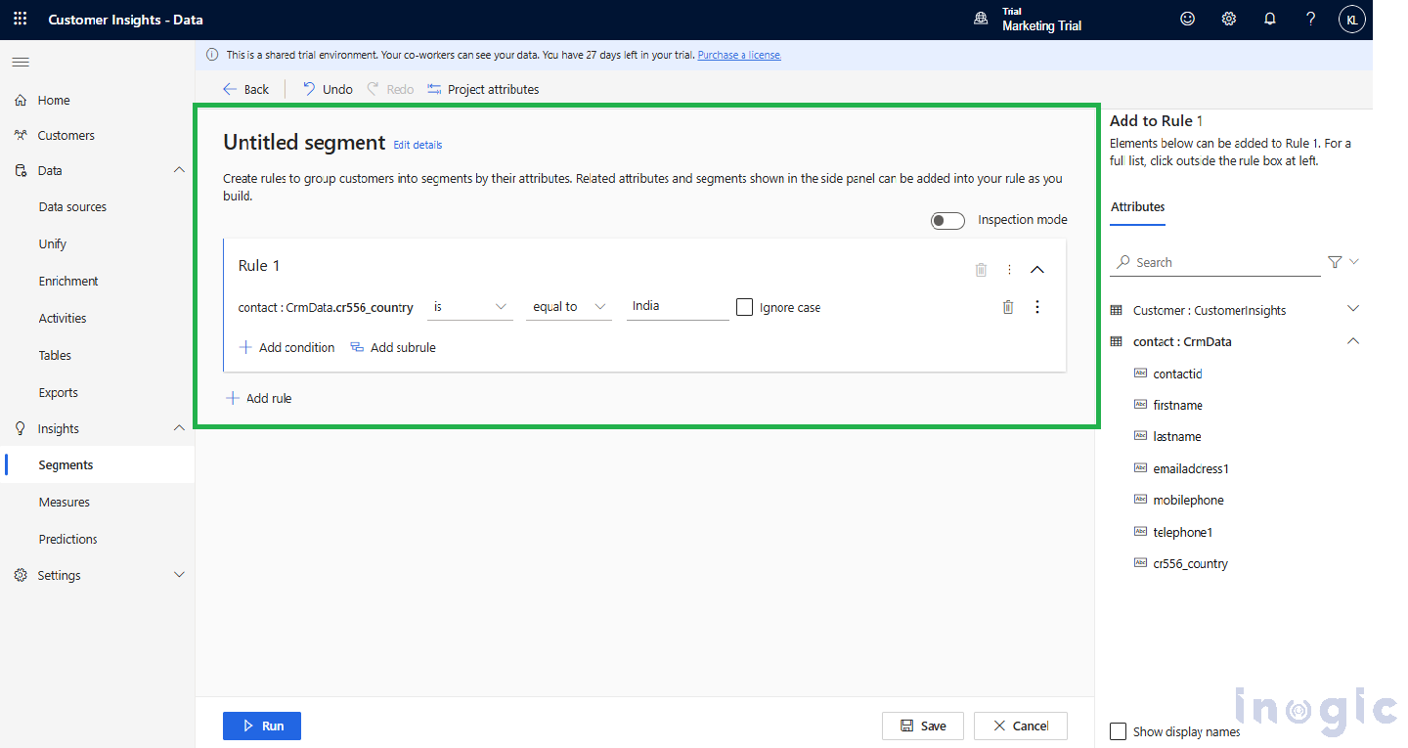Click the attributes filter funnel icon
The image size is (1408, 748).
tap(1335, 262)
